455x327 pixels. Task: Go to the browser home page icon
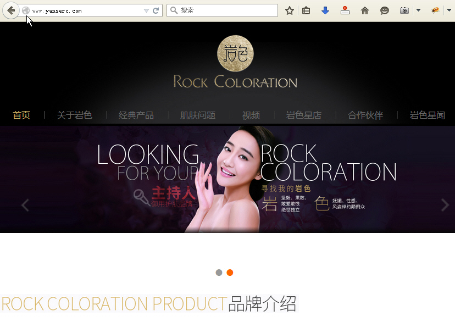pyautogui.click(x=365, y=11)
